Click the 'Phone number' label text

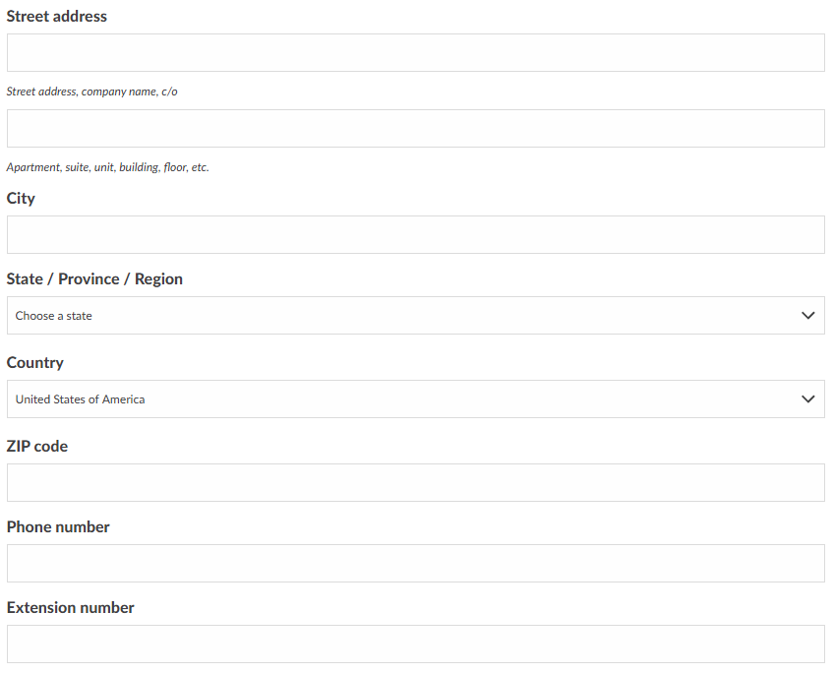58,527
